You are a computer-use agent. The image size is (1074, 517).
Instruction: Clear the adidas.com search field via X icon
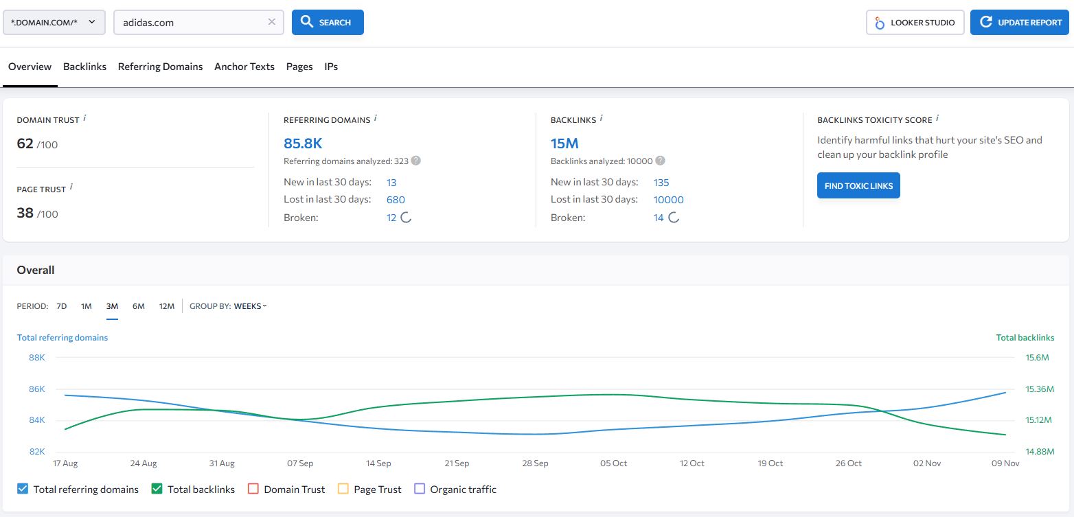[x=271, y=22]
